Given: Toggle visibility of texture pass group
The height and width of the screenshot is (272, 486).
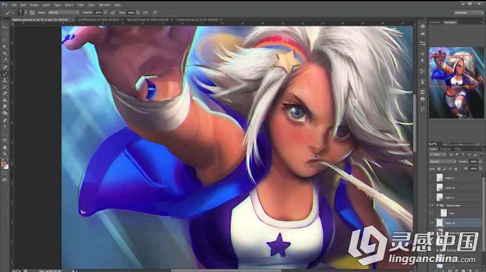Looking at the screenshot, I should (x=431, y=205).
